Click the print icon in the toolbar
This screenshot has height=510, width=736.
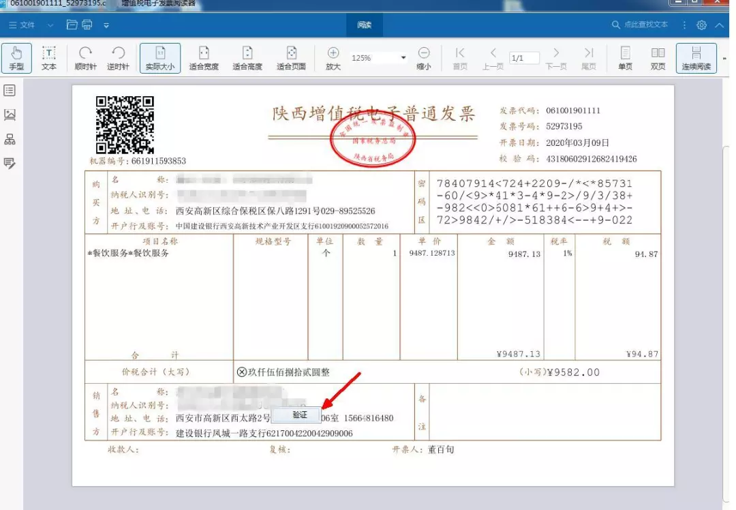[88, 25]
